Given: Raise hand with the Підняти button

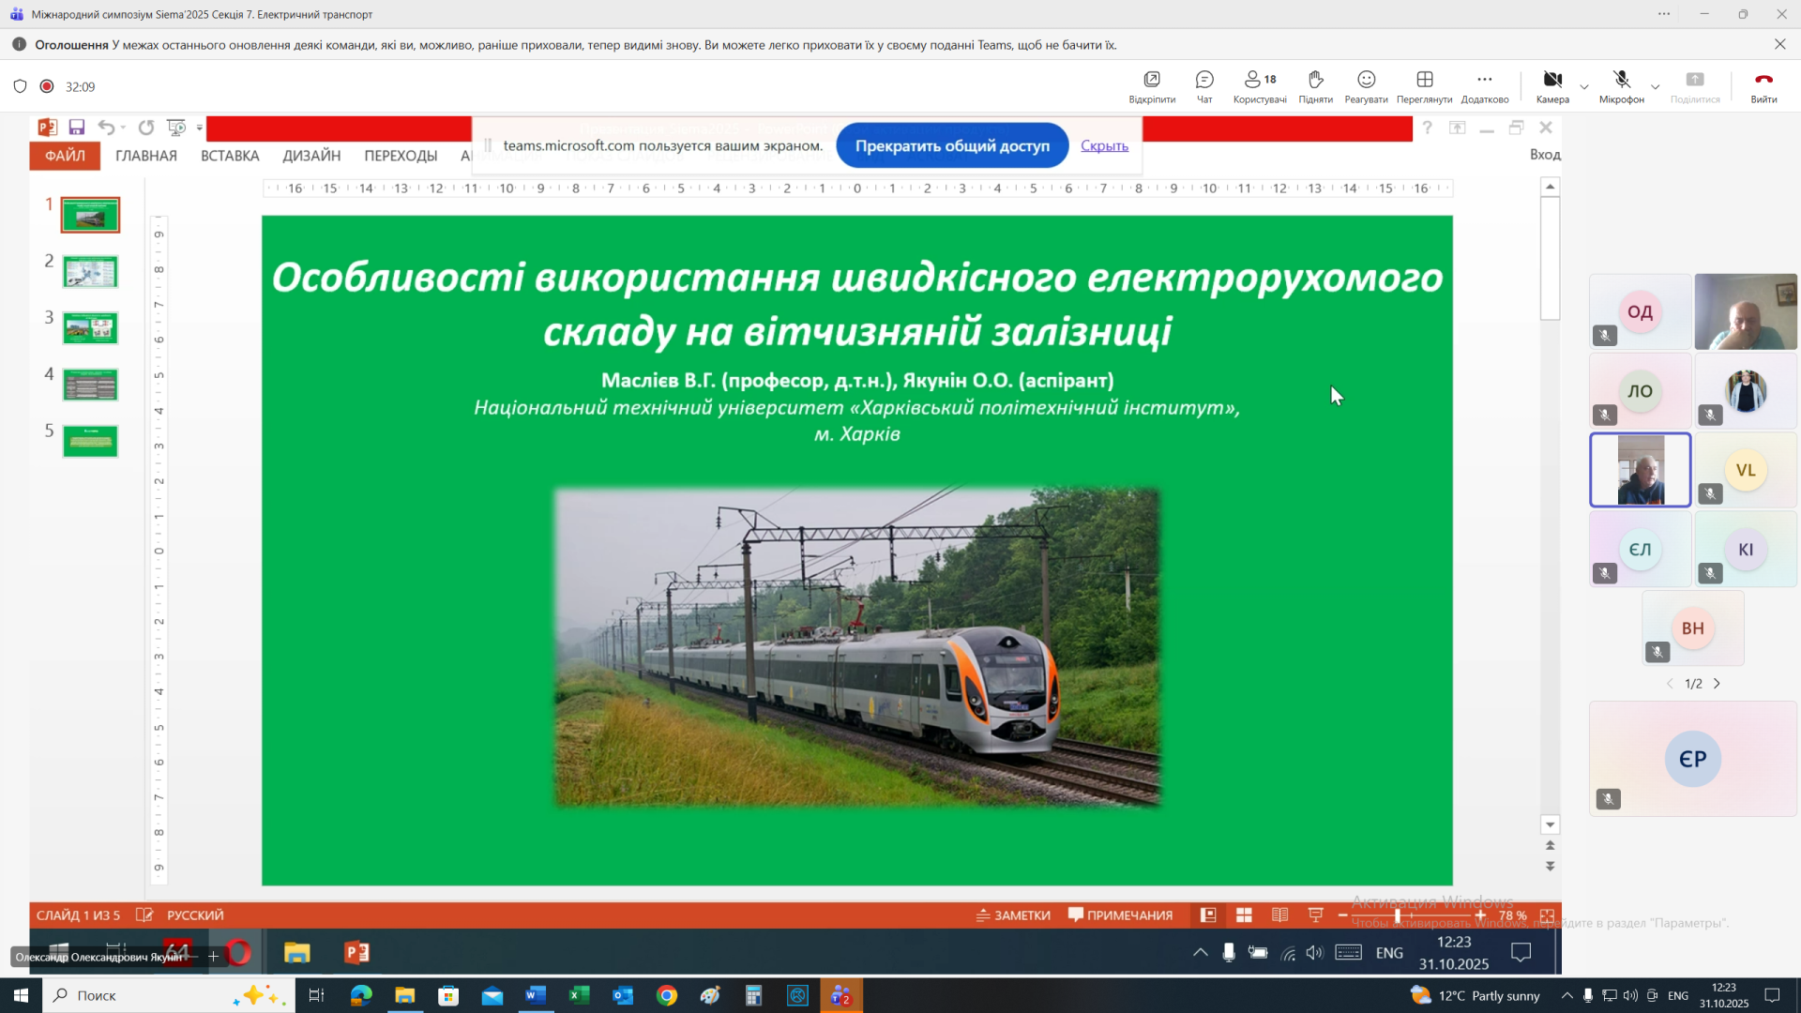Looking at the screenshot, I should tap(1315, 85).
